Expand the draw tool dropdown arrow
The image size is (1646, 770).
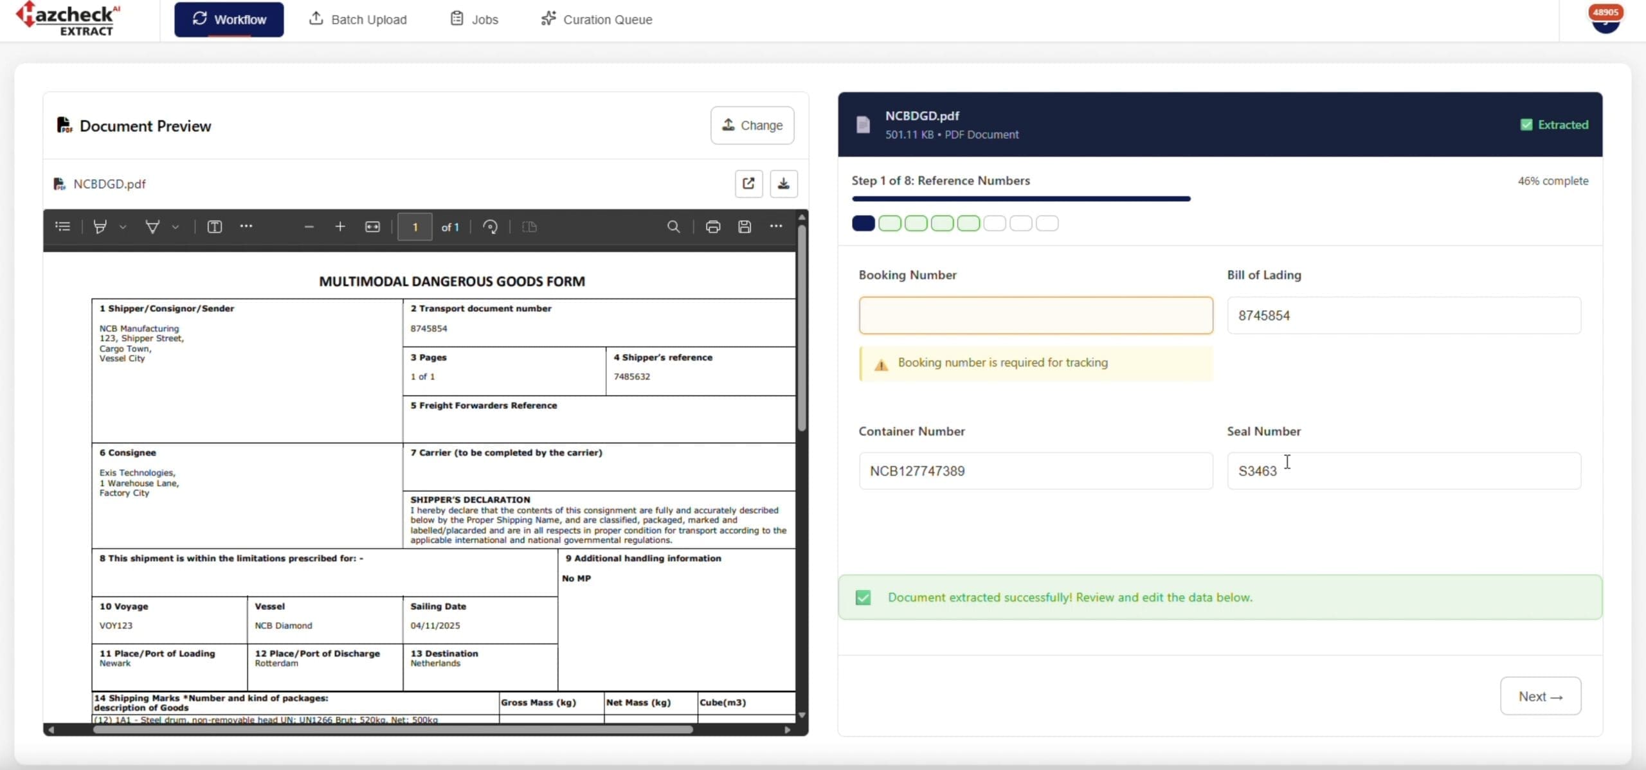pos(176,227)
